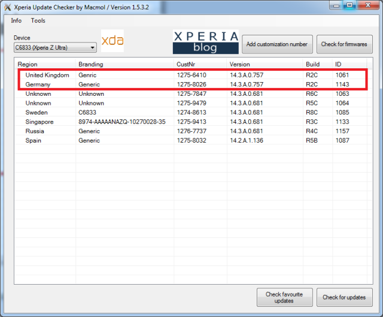Click CustNr 1275-7847

click(191, 93)
